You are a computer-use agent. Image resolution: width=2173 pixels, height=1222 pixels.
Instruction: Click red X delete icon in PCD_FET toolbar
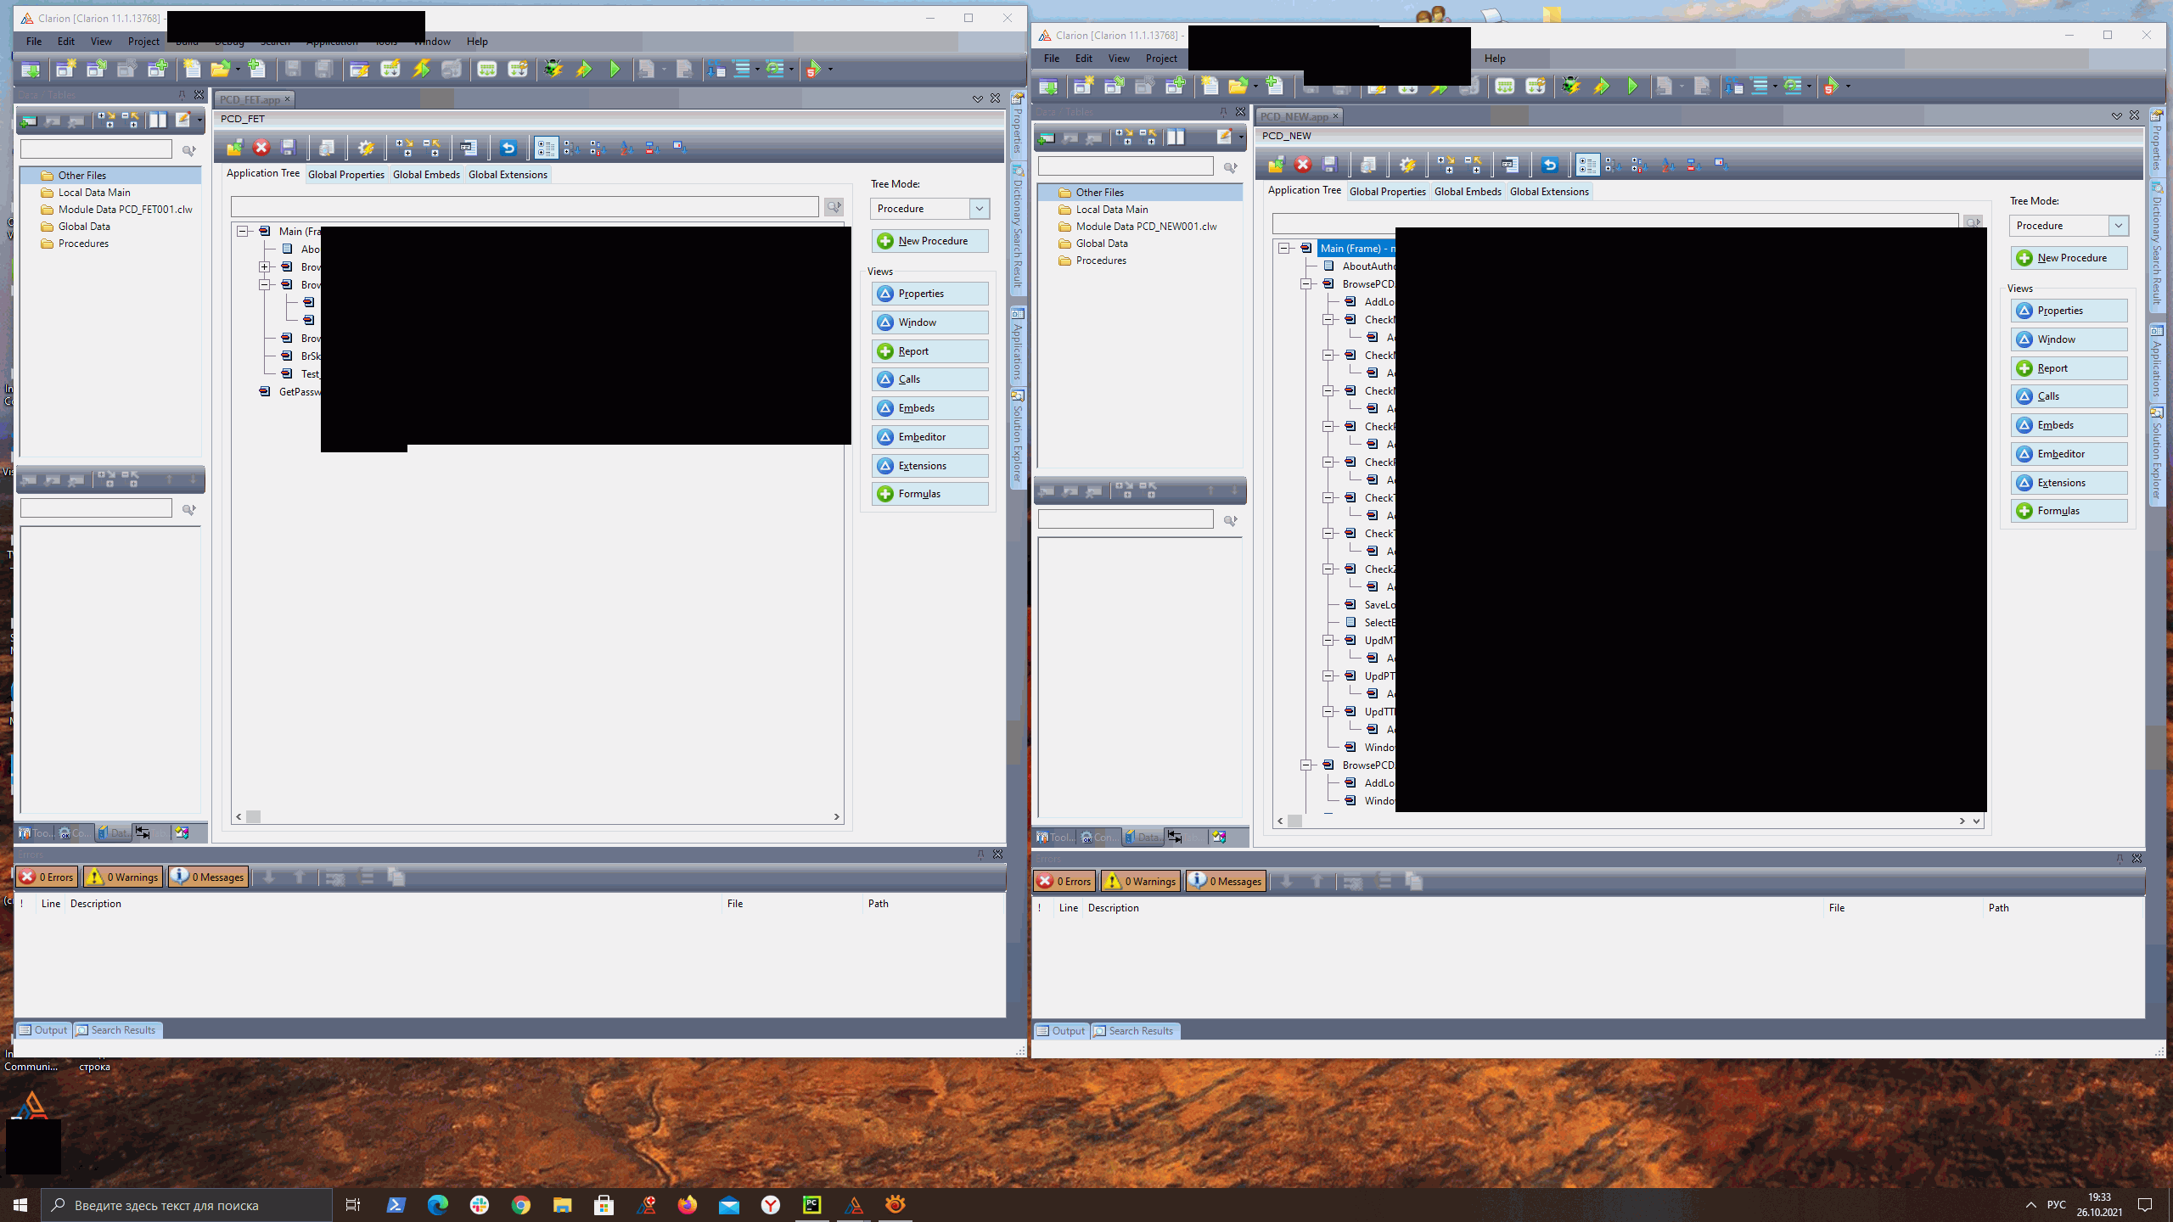(261, 148)
